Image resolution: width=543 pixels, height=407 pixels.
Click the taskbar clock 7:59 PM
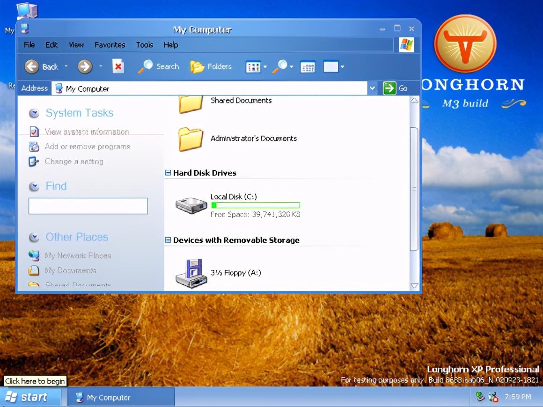518,397
